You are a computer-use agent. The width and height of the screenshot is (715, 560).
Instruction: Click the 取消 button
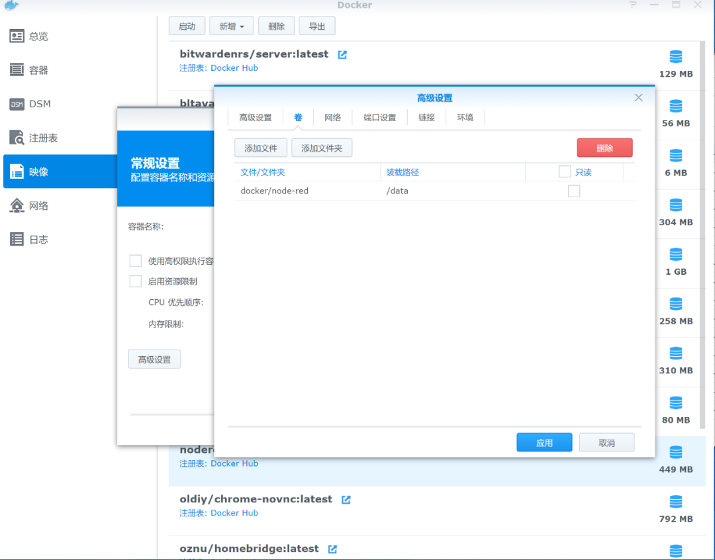pyautogui.click(x=607, y=443)
